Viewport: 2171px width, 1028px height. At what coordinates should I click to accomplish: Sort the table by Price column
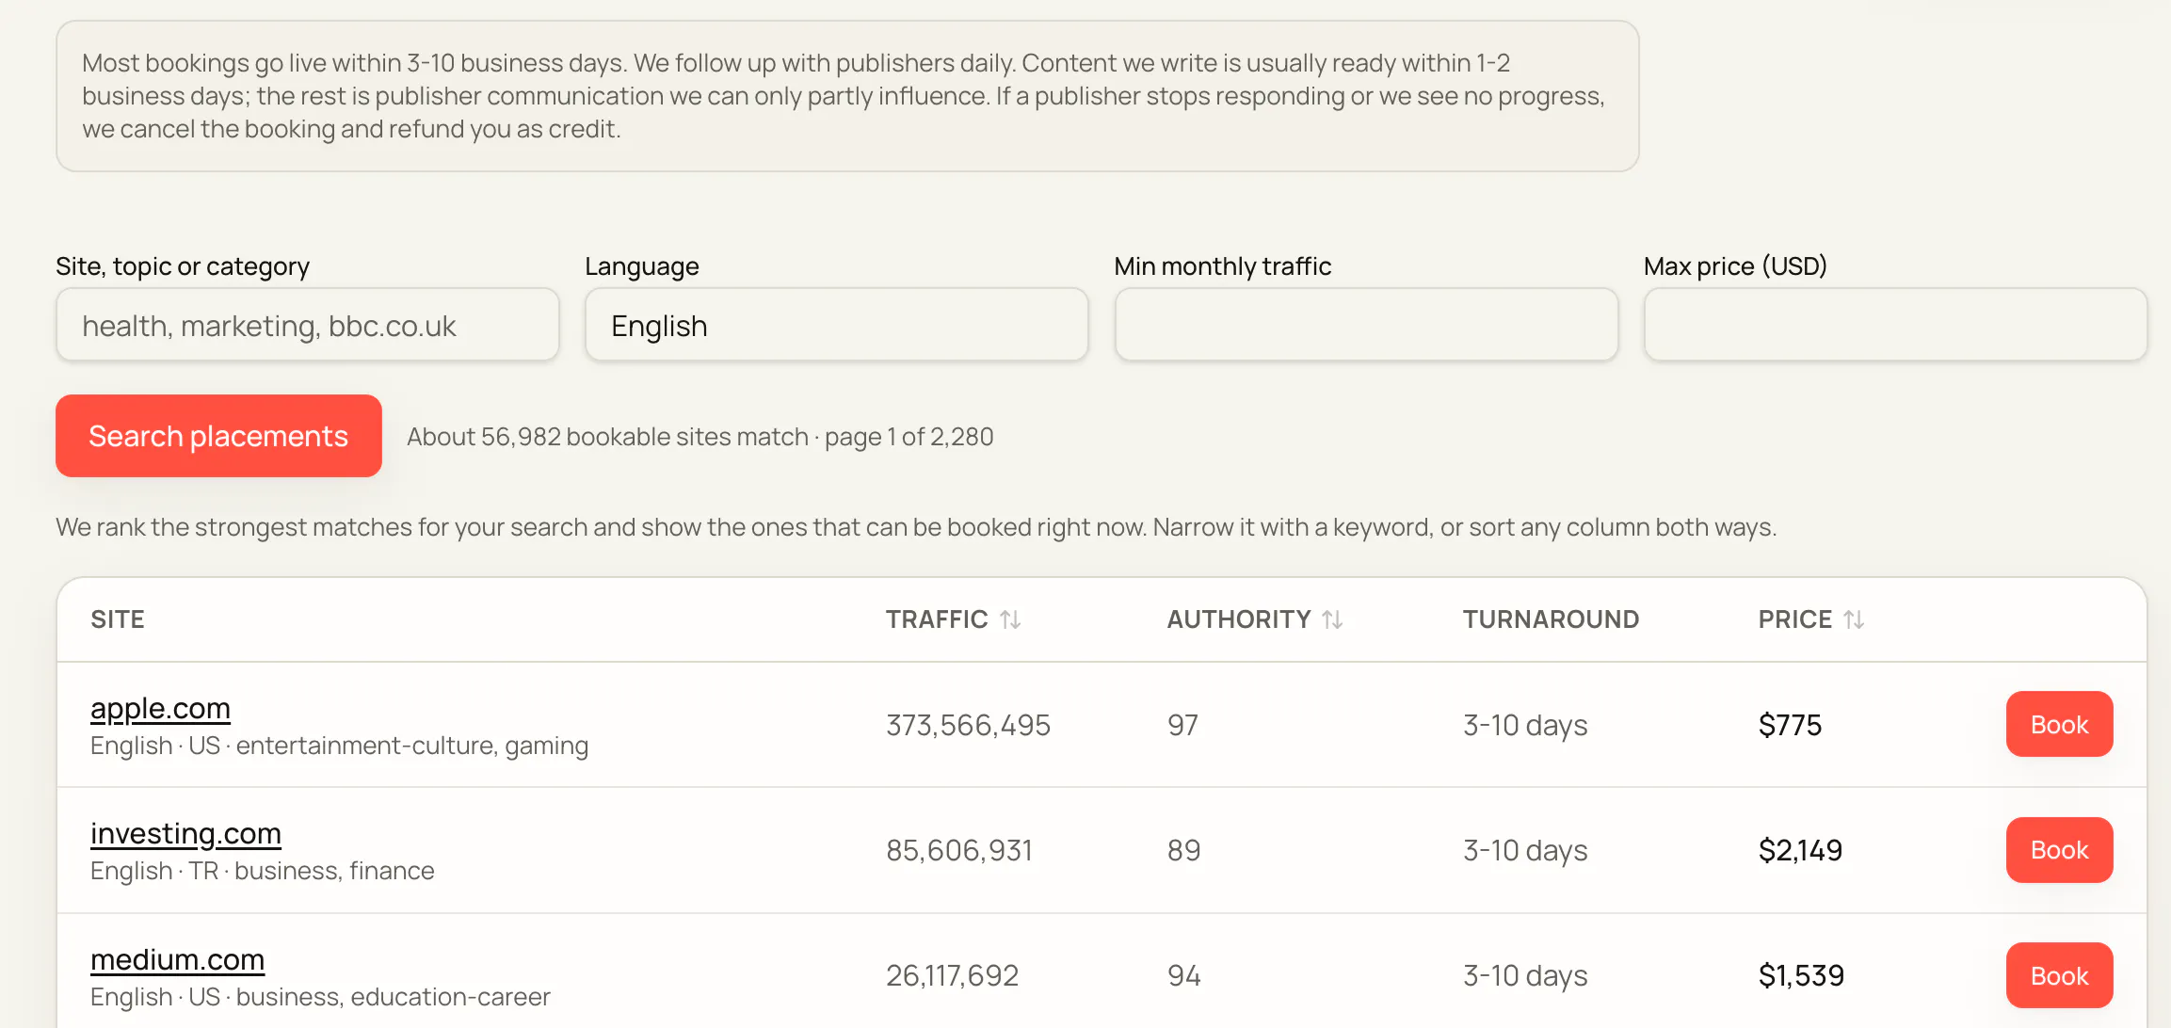pyautogui.click(x=1810, y=619)
